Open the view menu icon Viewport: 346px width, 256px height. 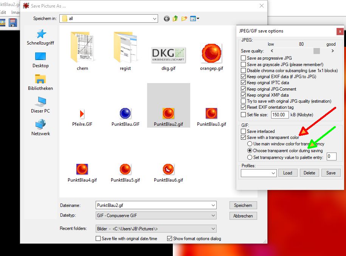pos(194,19)
